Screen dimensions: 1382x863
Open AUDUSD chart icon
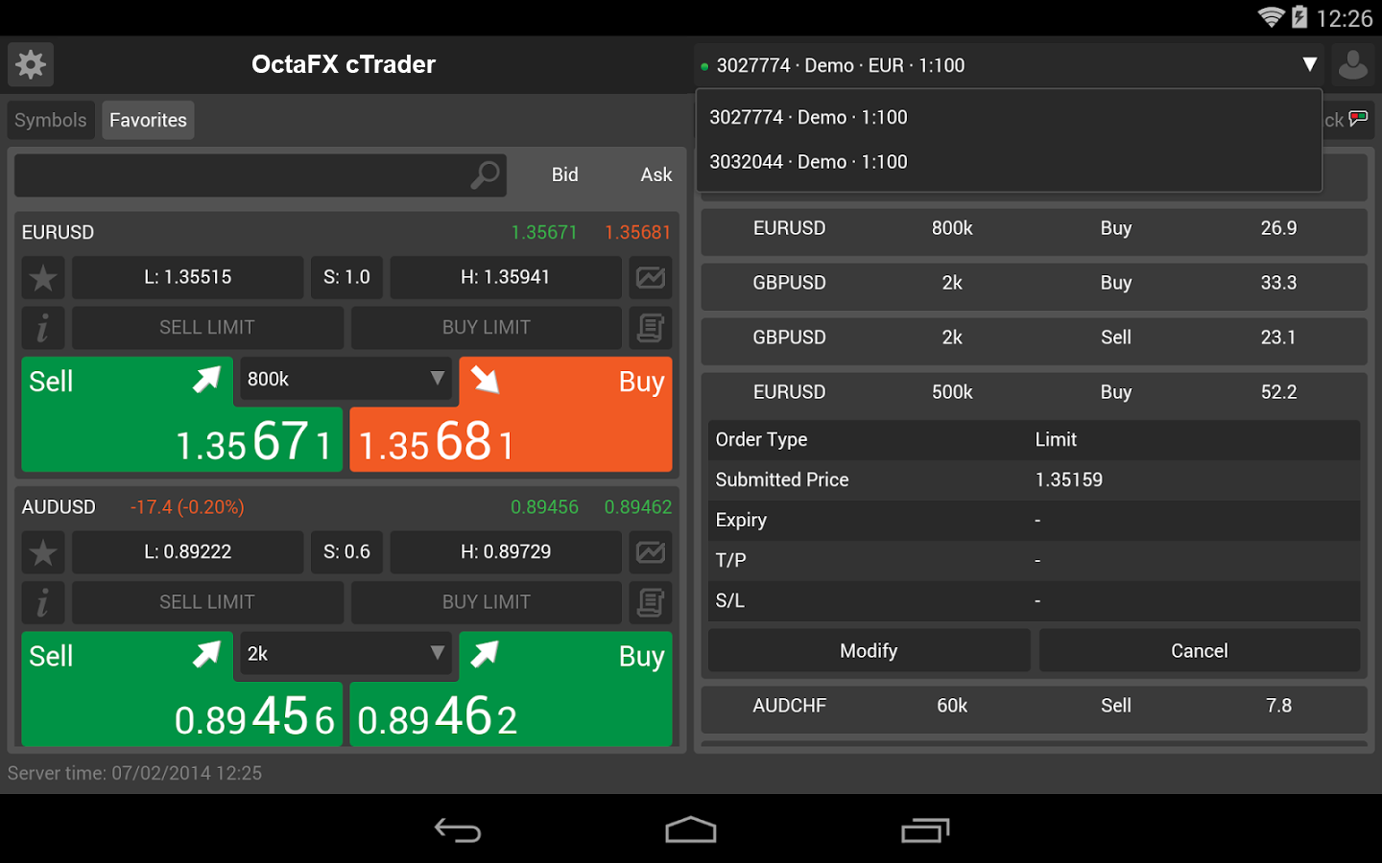pos(651,552)
